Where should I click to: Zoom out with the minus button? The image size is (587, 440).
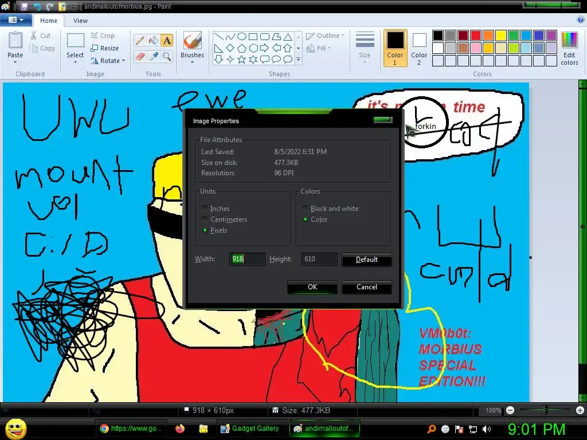pos(510,410)
